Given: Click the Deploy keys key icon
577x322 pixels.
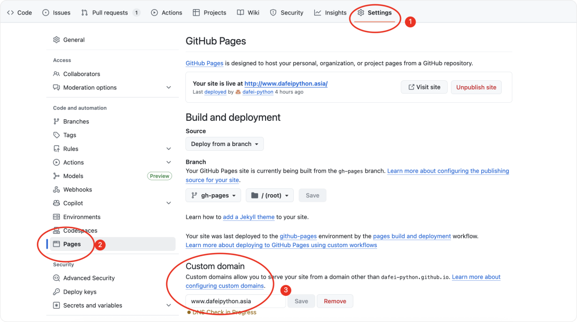Looking at the screenshot, I should pyautogui.click(x=56, y=292).
